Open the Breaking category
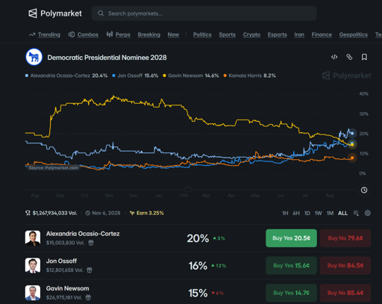 (149, 35)
